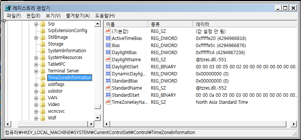Sort by the 데이터 column header
The height and width of the screenshot is (140, 301).
[x=245, y=24]
